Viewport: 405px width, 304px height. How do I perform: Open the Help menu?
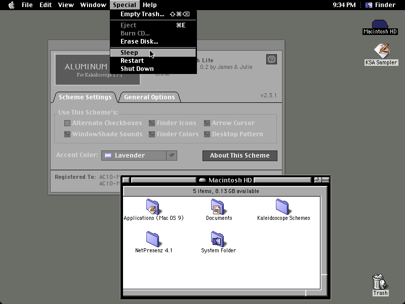pos(149,5)
